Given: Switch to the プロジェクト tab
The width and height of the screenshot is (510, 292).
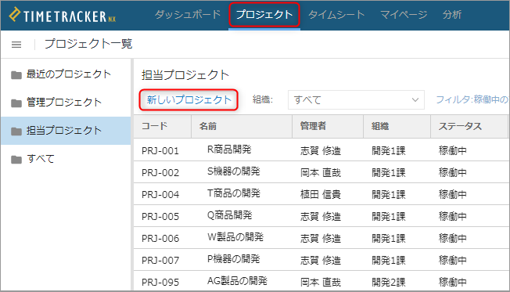Looking at the screenshot, I should 264,15.
